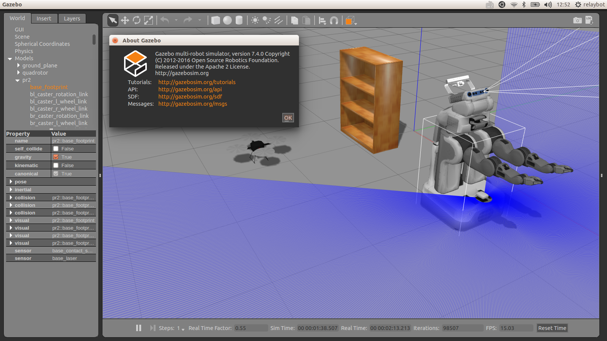Open the align tool
607x341 pixels.
pyautogui.click(x=322, y=20)
